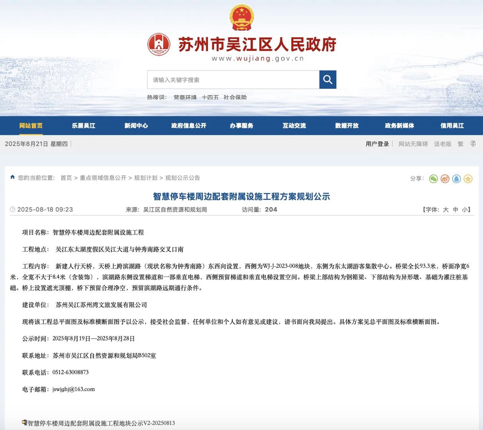Share via the yellow star QZone icon
This screenshot has width=483, height=430.
468,179
